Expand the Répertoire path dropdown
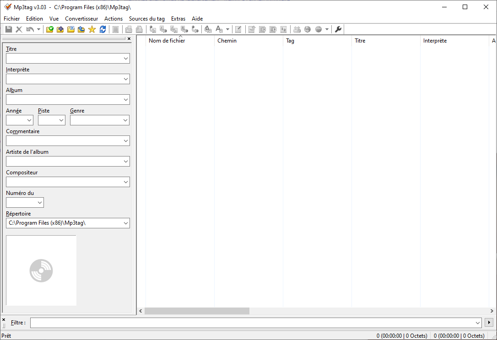 click(125, 223)
